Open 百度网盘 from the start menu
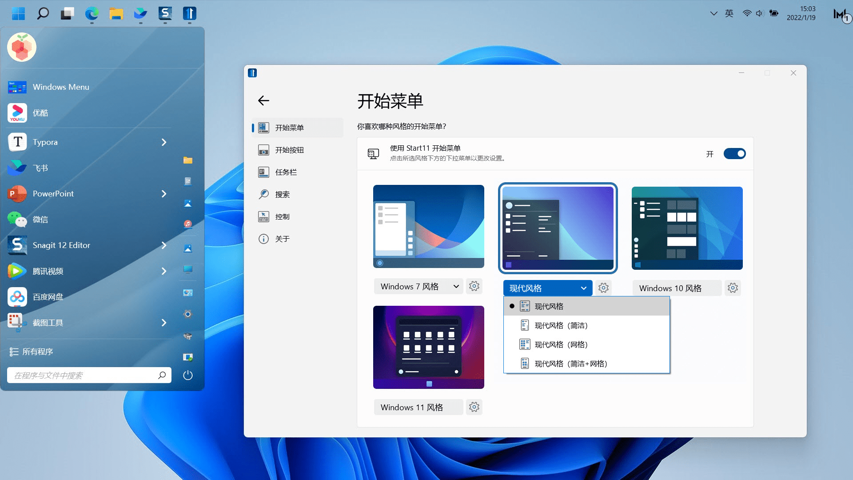 point(48,297)
